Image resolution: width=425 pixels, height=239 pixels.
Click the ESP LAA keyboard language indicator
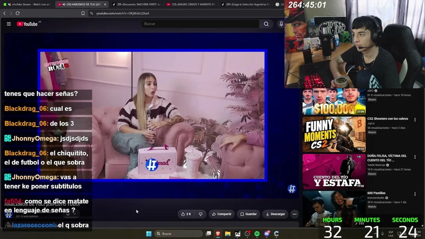coord(391,234)
